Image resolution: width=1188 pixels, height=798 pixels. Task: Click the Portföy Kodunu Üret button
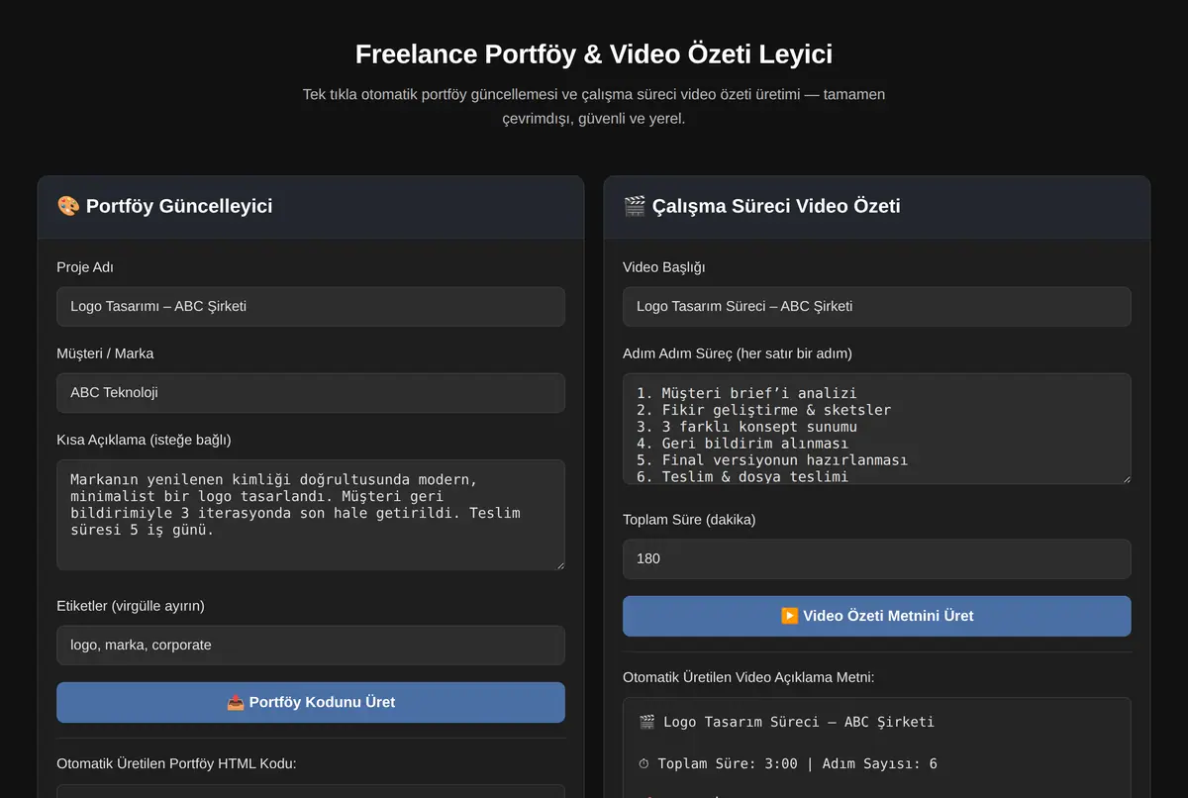tap(311, 702)
